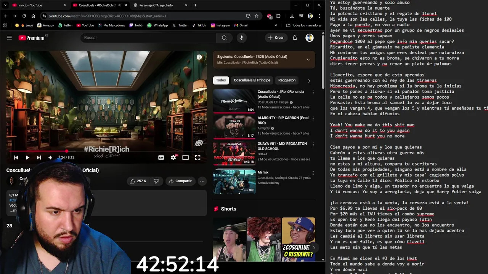Screen dimensions: 488x274
Task: Open browser extensions puzzle icon
Action: 279,16
